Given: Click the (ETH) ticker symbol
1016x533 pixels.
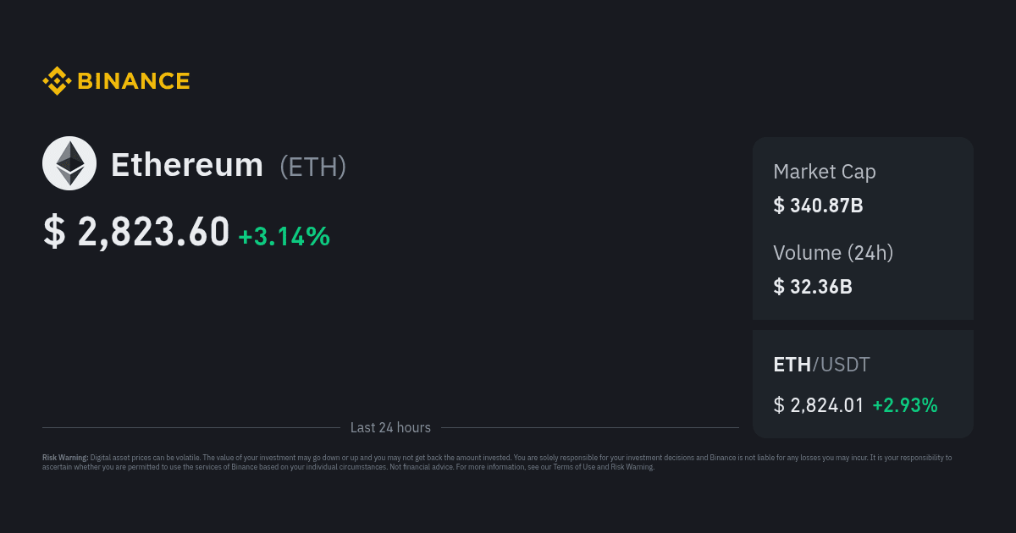Looking at the screenshot, I should (313, 167).
